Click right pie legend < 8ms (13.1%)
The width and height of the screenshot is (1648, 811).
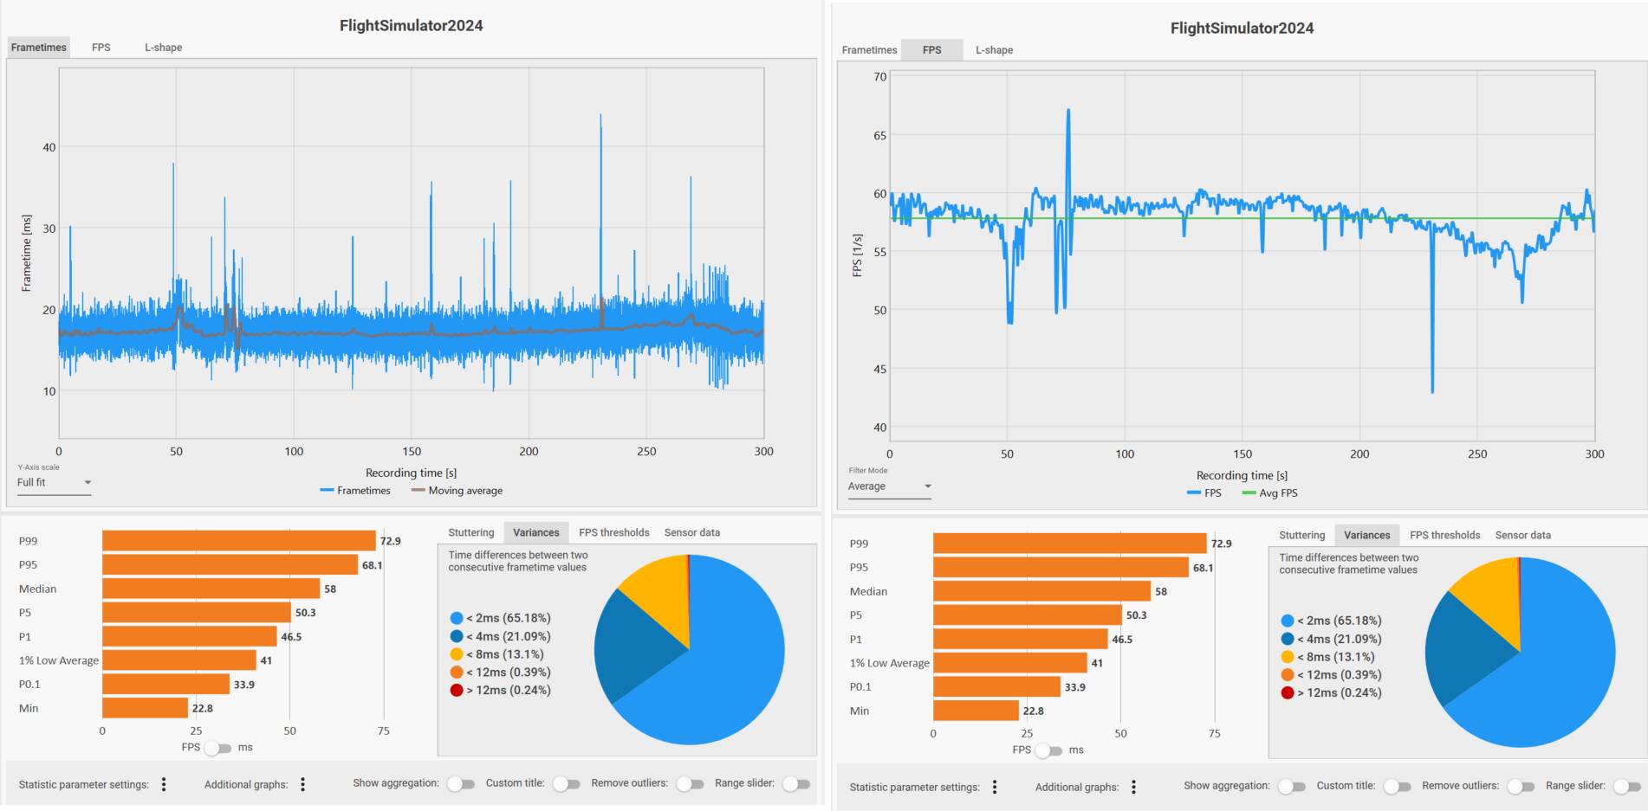tap(1327, 657)
